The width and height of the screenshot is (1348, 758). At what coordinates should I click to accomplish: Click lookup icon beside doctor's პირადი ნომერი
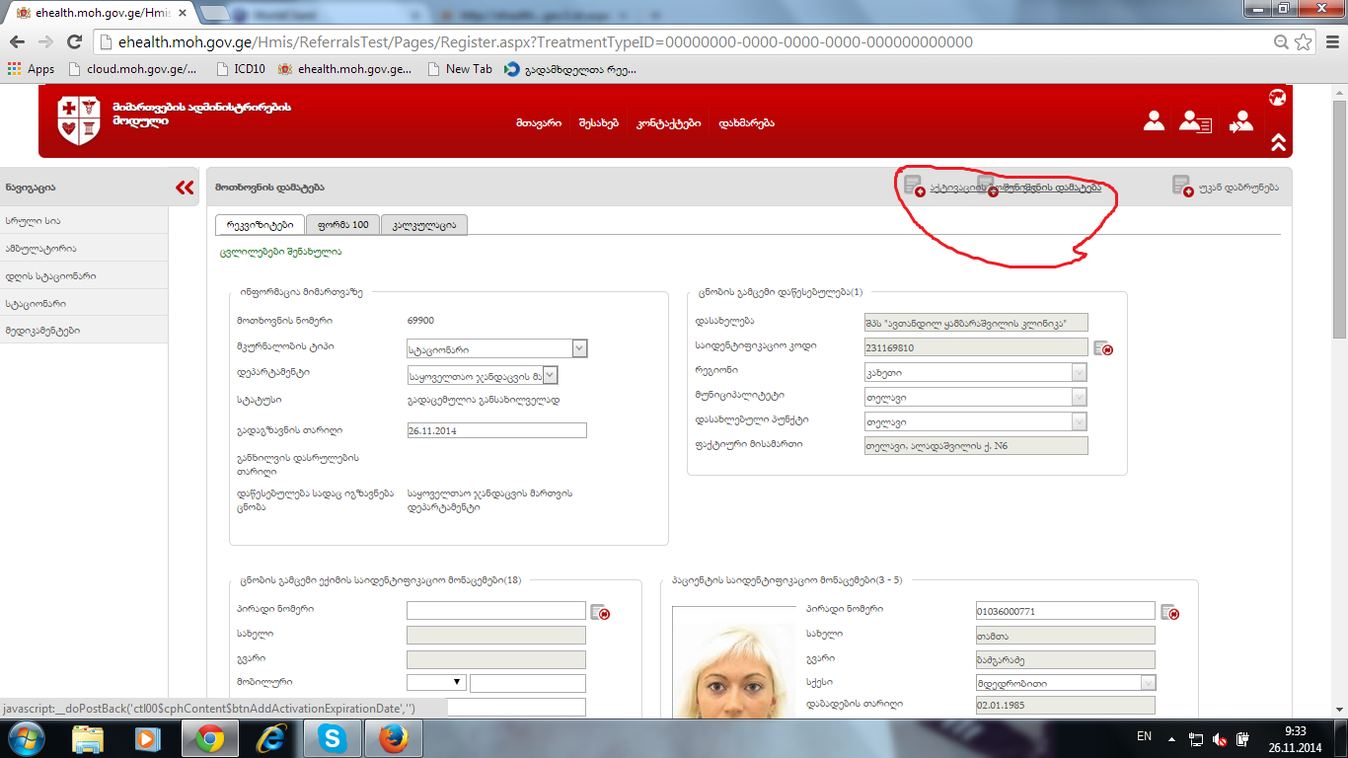pos(600,612)
